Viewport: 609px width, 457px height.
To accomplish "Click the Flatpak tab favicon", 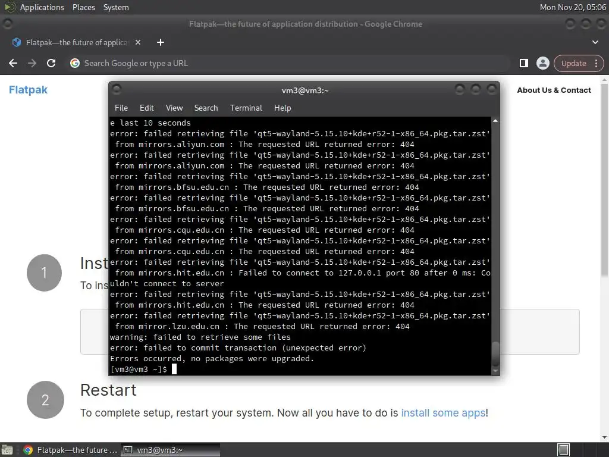I will pos(16,42).
